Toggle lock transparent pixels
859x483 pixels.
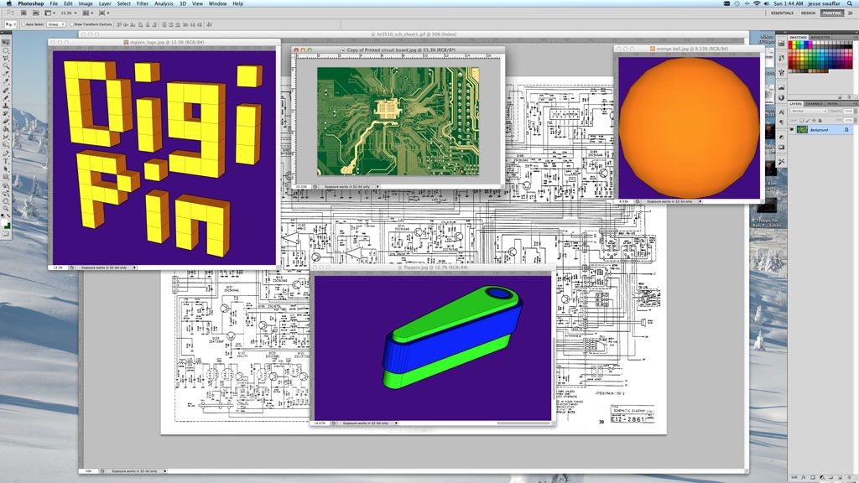pyautogui.click(x=801, y=121)
